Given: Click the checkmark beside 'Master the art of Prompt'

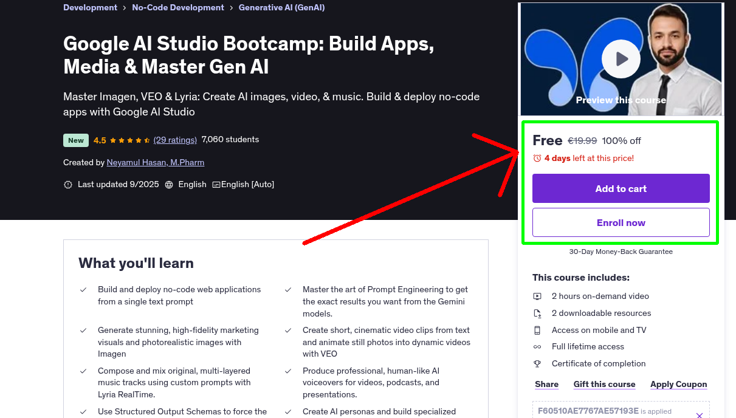Looking at the screenshot, I should tap(288, 290).
